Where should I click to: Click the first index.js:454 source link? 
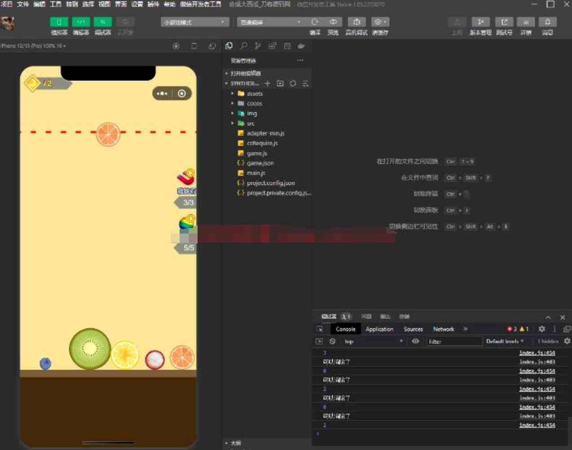(x=537, y=353)
